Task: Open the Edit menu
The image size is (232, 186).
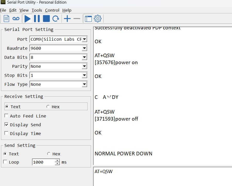Action: coord(13,10)
